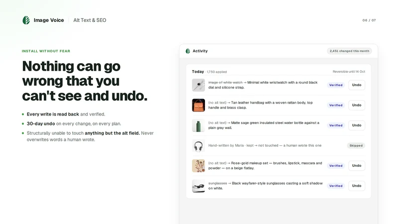The height and width of the screenshot is (224, 398).
Task: Click the 'Image Voice' brand name
Action: click(49, 20)
